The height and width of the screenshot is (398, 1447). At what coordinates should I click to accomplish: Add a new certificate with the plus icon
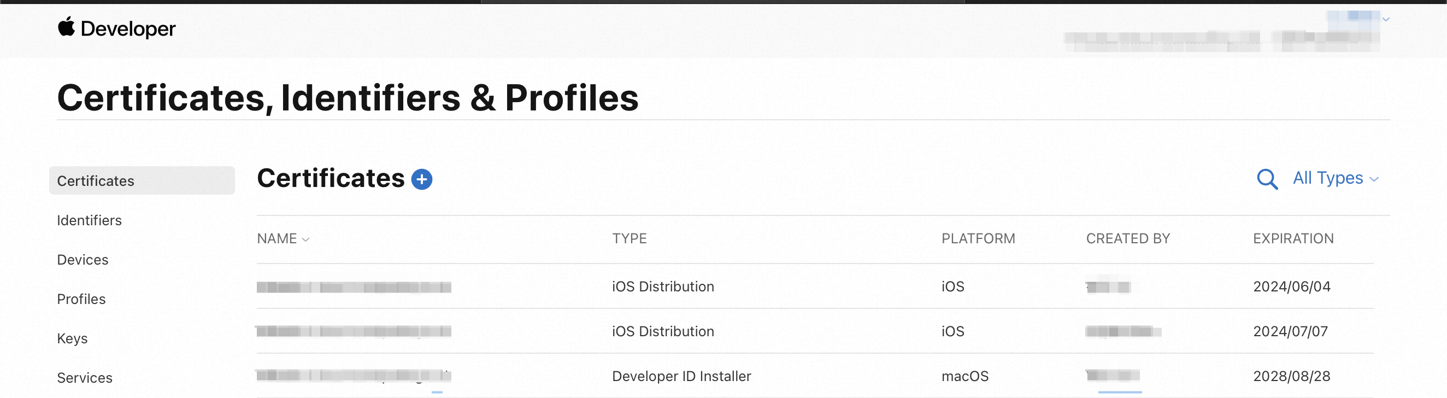(421, 179)
